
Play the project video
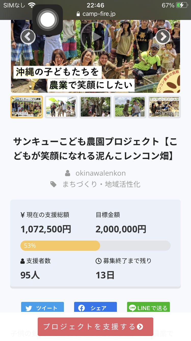95,37
